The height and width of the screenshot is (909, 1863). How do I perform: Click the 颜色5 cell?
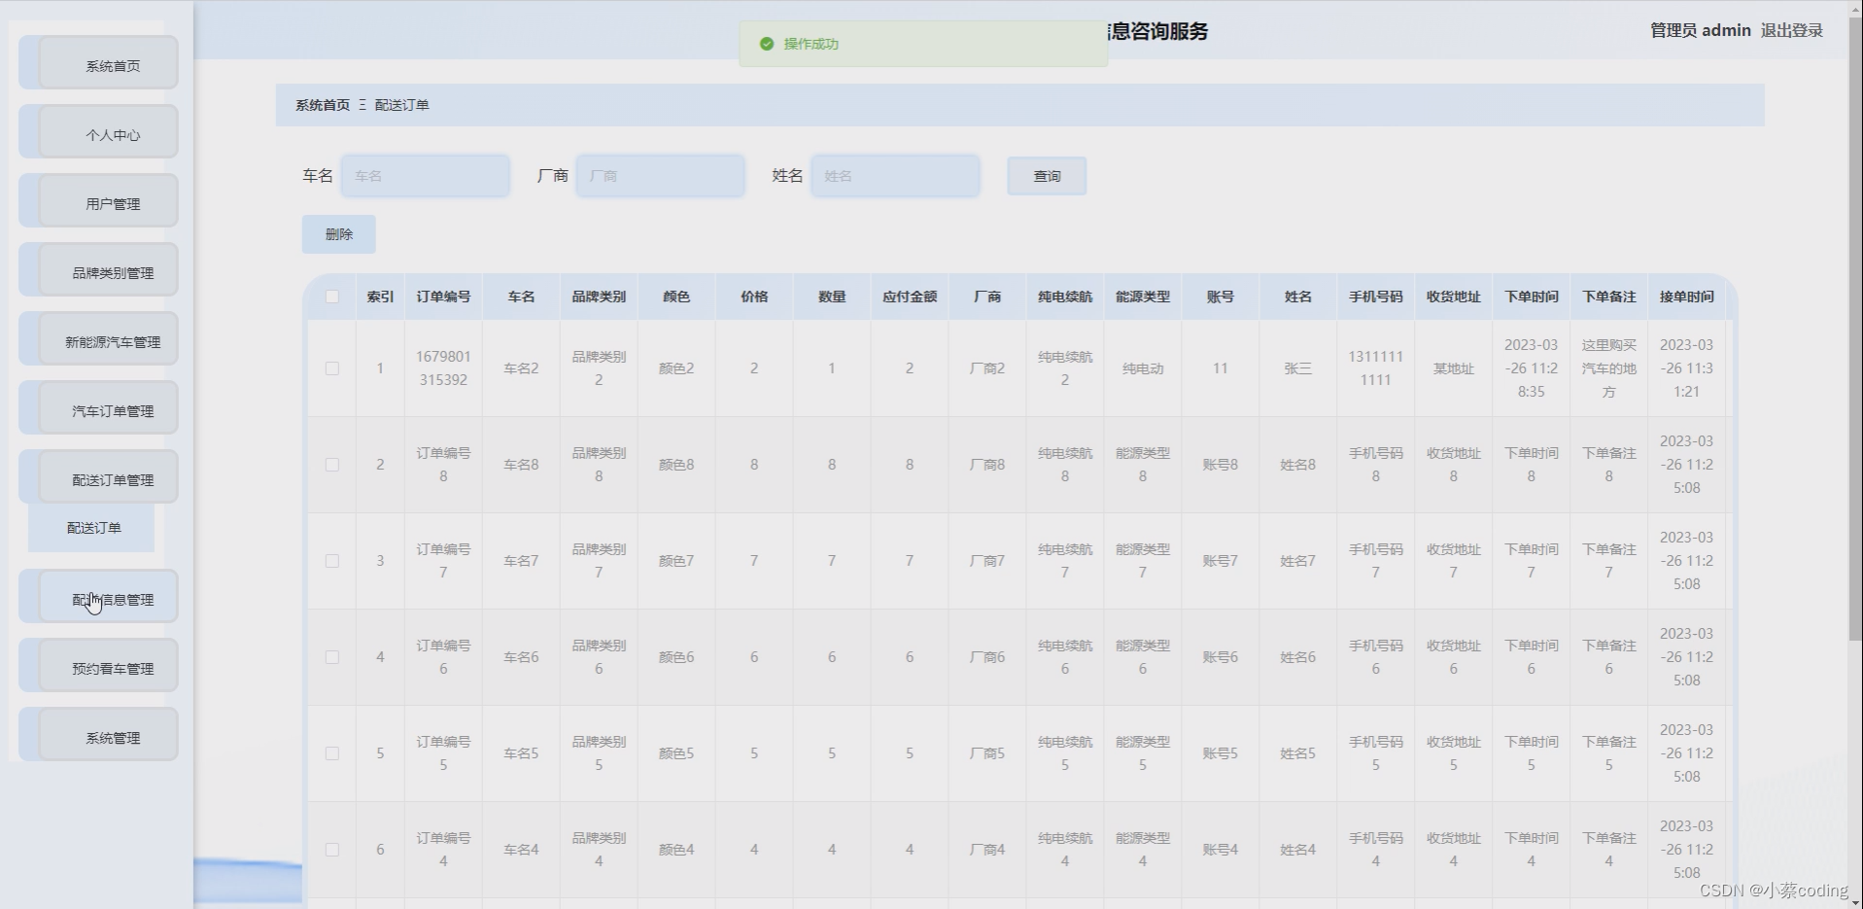pyautogui.click(x=676, y=753)
